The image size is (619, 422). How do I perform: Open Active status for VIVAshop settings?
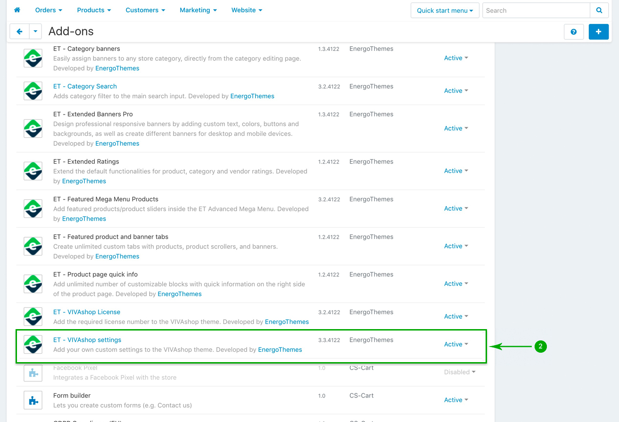tap(456, 344)
